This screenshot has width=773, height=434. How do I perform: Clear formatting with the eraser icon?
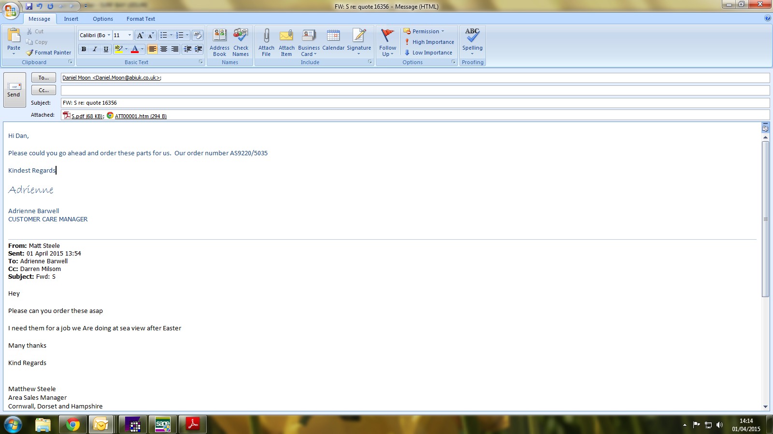point(197,35)
